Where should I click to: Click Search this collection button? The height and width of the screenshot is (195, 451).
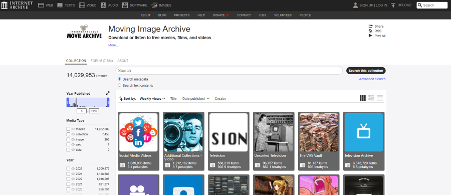[366, 71]
